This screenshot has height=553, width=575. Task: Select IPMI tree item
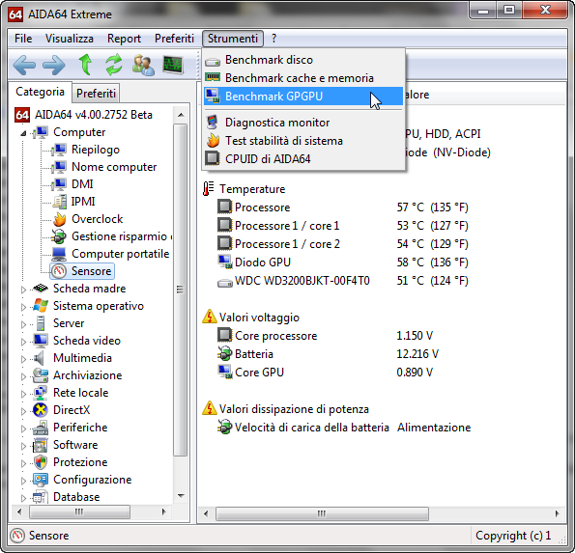(x=83, y=202)
